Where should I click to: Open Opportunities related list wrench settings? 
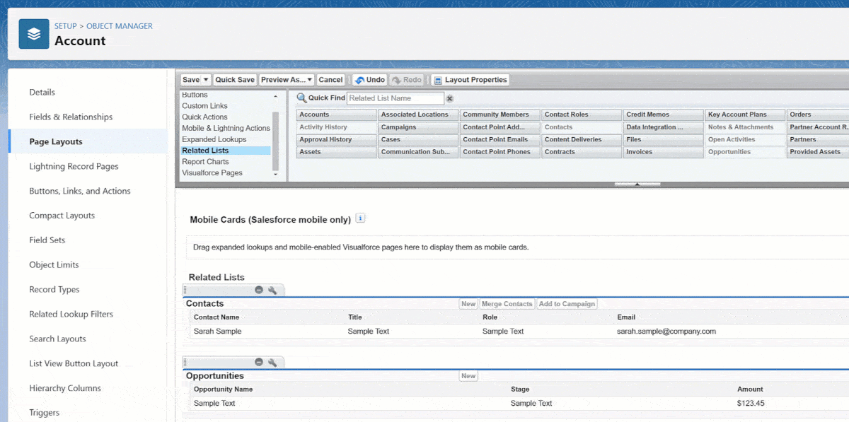click(x=272, y=363)
